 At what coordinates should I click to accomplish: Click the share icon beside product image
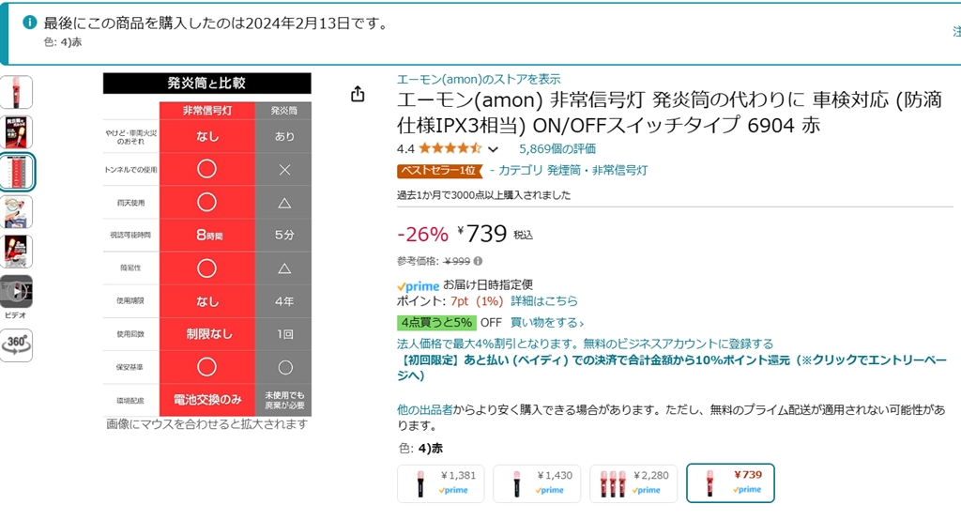pos(358,94)
